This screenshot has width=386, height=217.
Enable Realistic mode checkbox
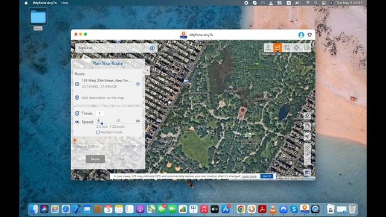tap(98, 133)
